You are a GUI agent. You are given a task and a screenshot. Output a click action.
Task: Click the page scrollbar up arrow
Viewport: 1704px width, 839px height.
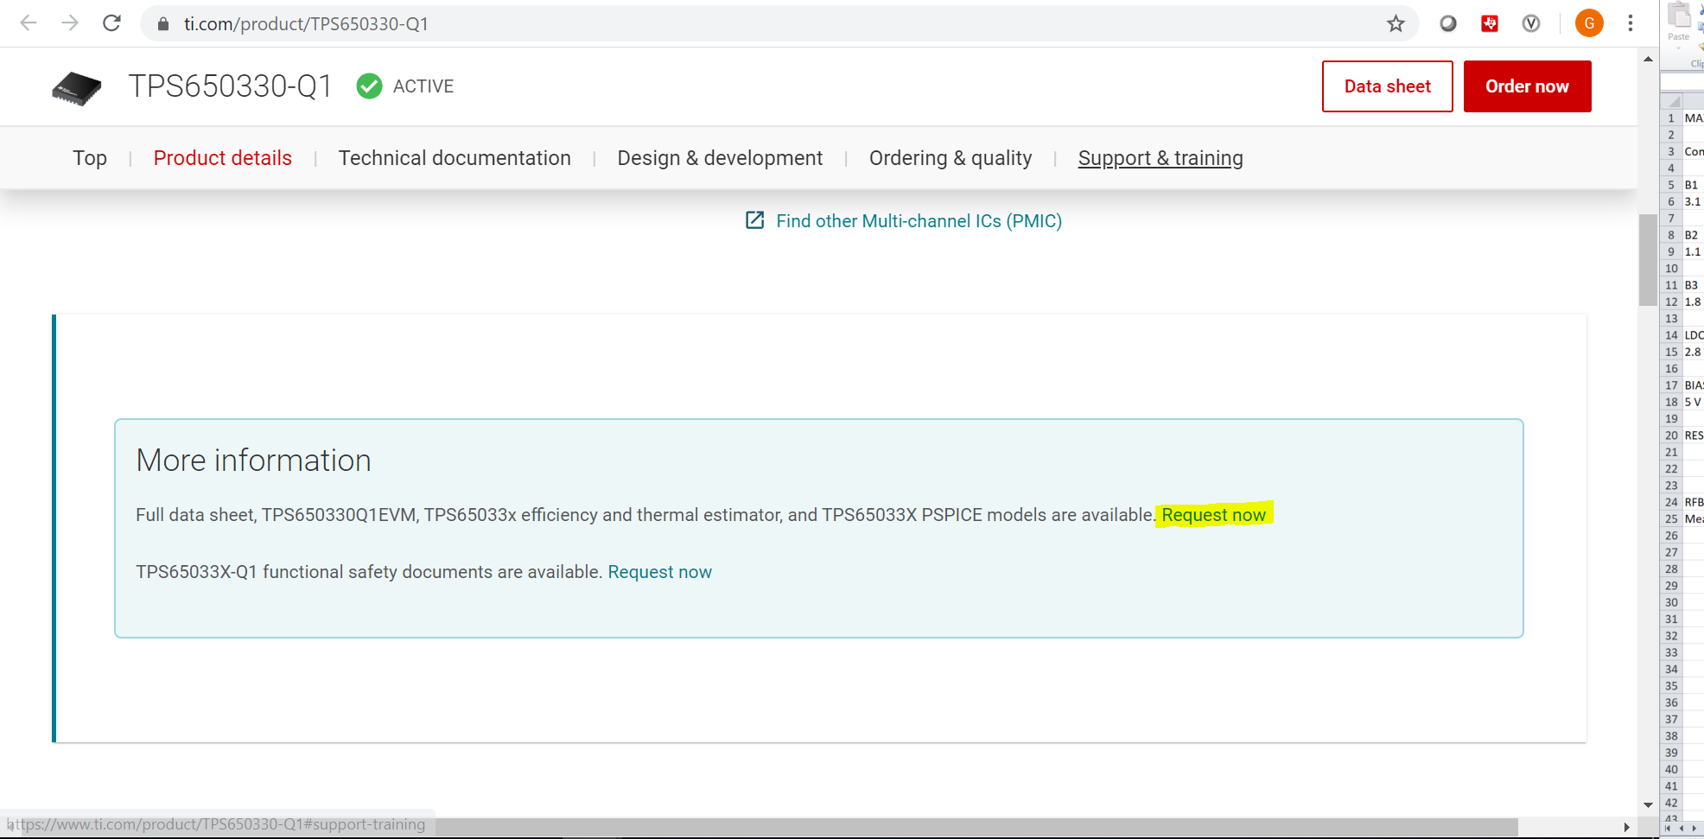click(1648, 60)
